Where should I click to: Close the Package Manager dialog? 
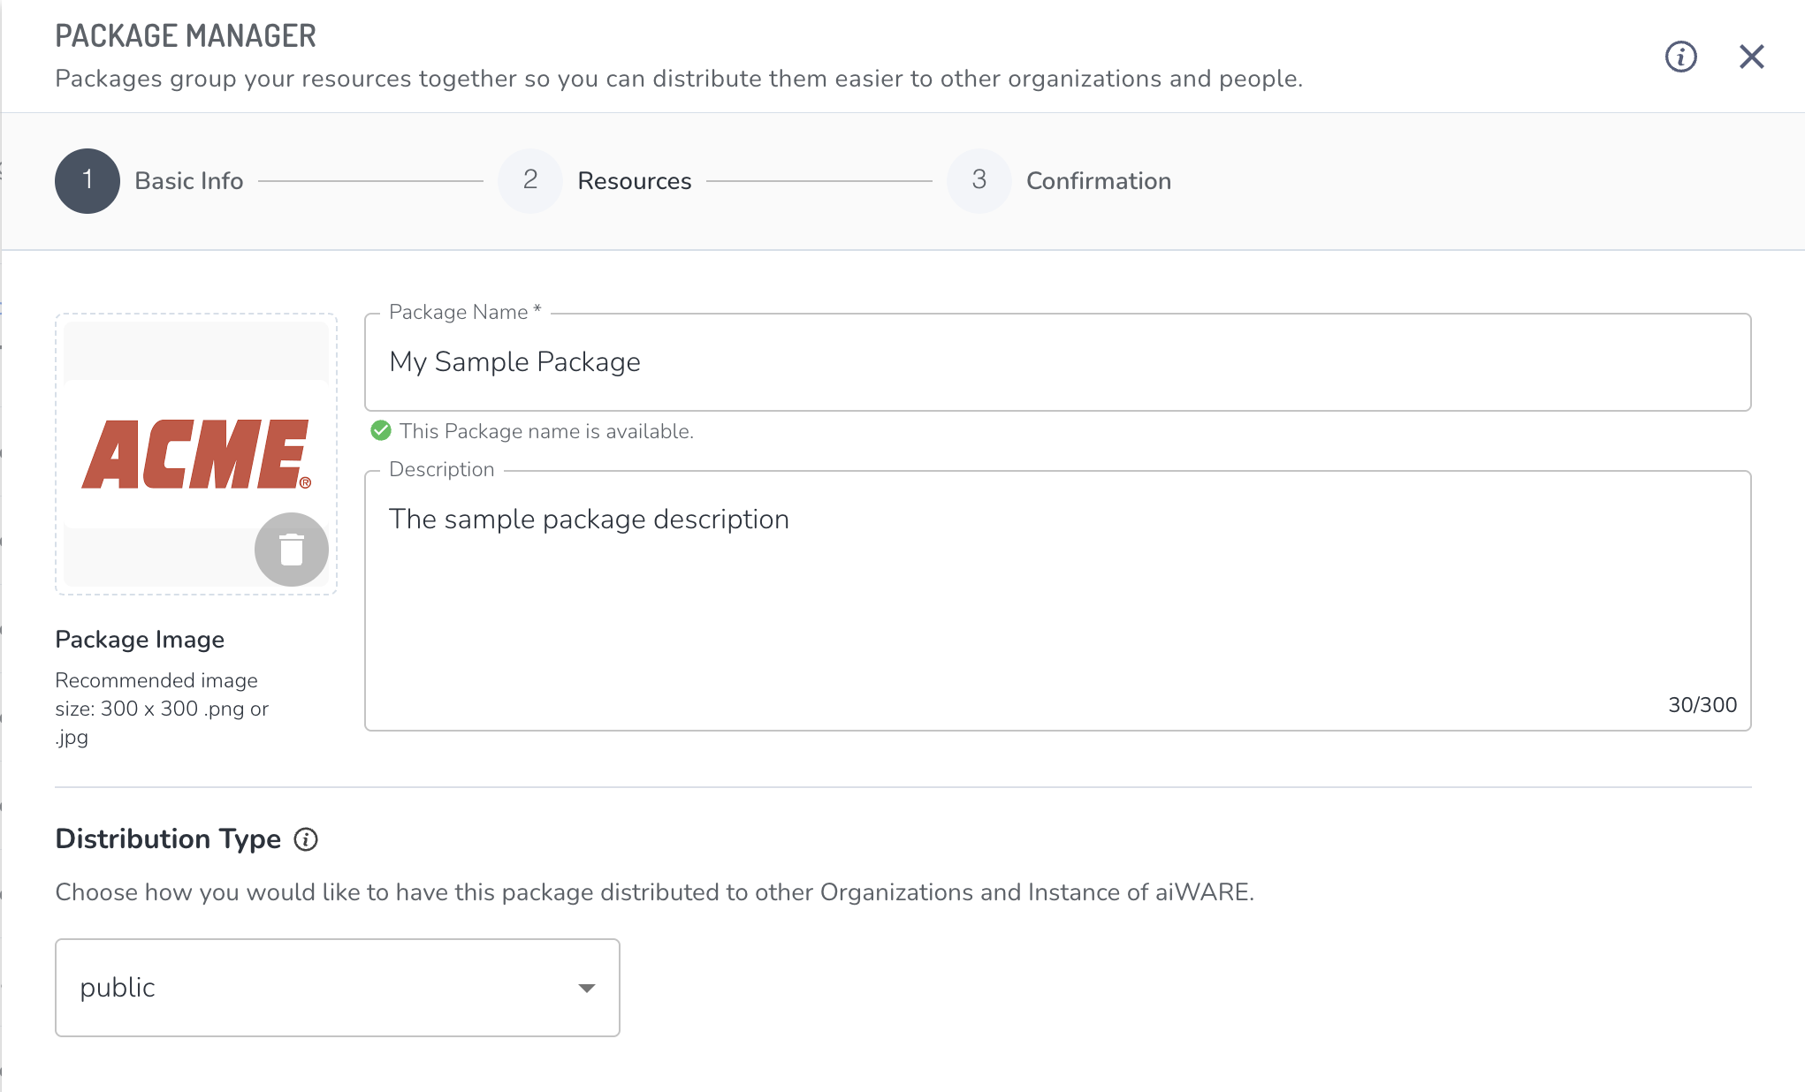tap(1751, 57)
